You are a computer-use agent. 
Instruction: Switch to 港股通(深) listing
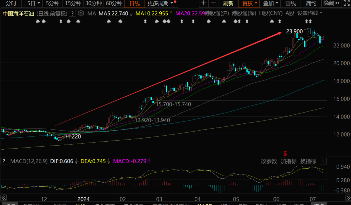click(244, 13)
